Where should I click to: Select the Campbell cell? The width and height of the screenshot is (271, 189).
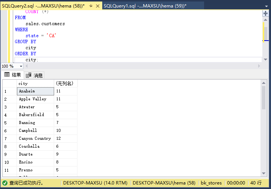(35, 131)
